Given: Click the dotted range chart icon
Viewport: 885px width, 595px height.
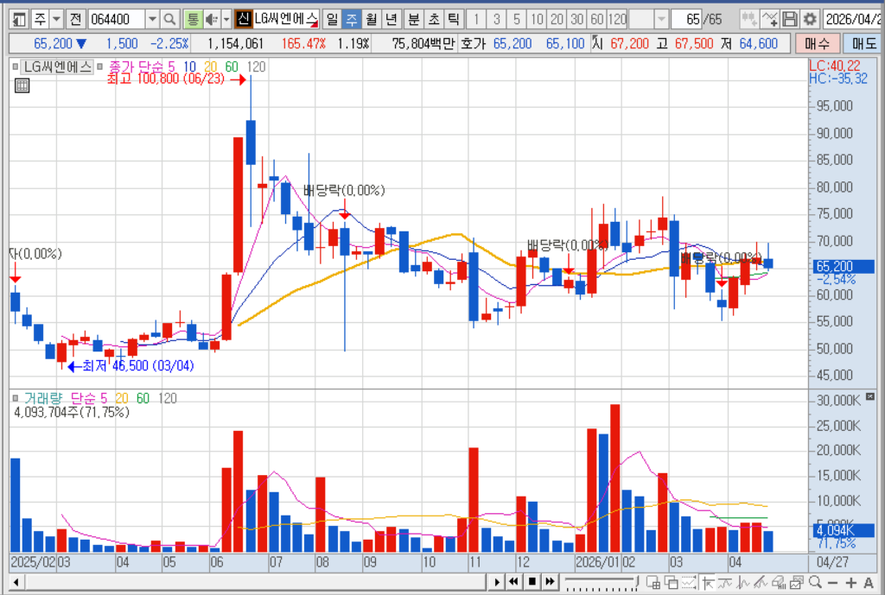Looking at the screenshot, I should pyautogui.click(x=689, y=582).
